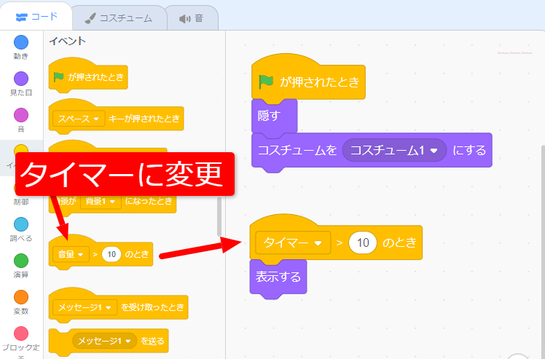Click the 表示する block in workspace
The height and width of the screenshot is (359, 545).
278,277
